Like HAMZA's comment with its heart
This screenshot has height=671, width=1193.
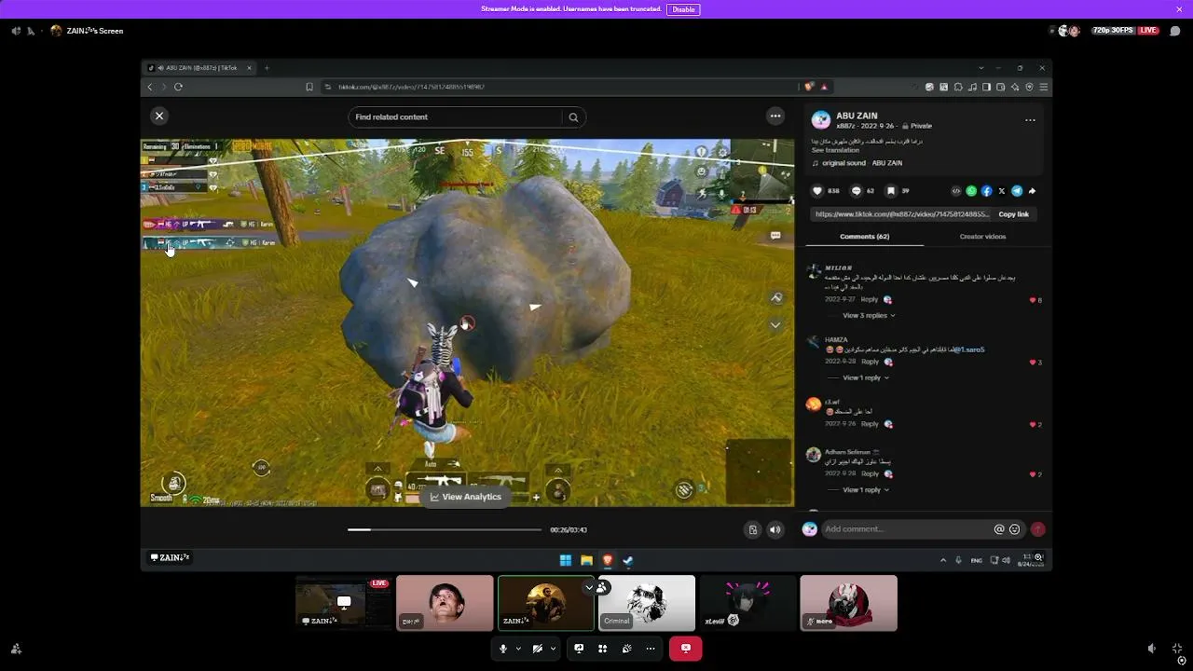click(1033, 363)
